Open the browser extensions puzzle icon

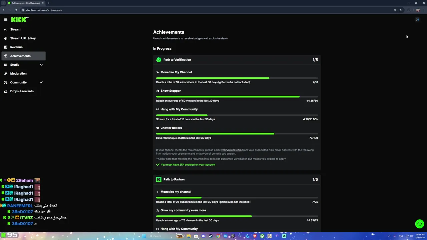pos(409,10)
